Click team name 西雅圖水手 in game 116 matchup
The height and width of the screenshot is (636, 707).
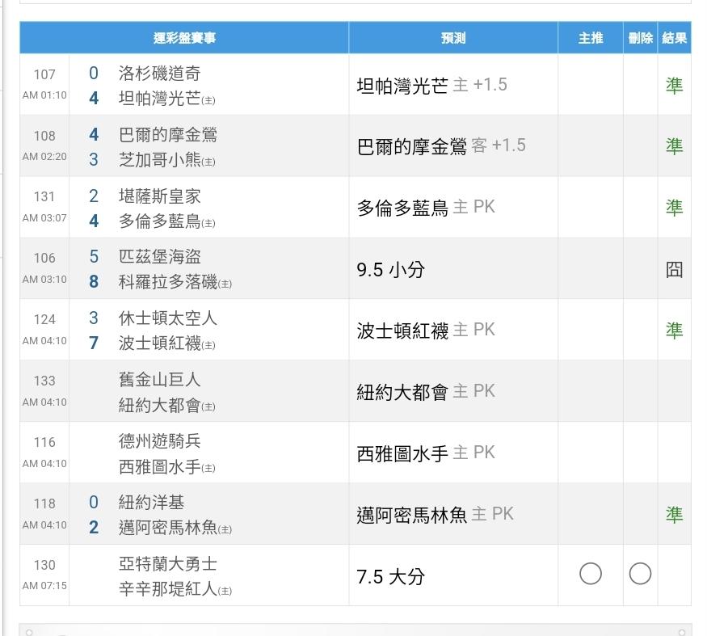(x=160, y=466)
